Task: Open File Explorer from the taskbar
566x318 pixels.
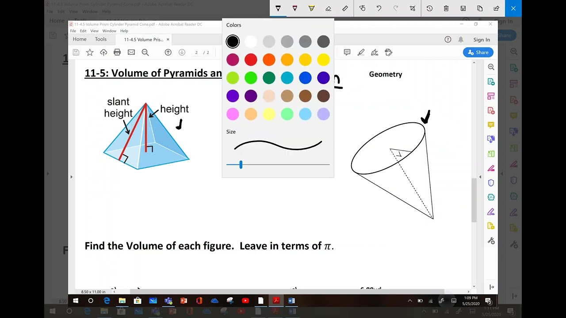Action: point(122,301)
